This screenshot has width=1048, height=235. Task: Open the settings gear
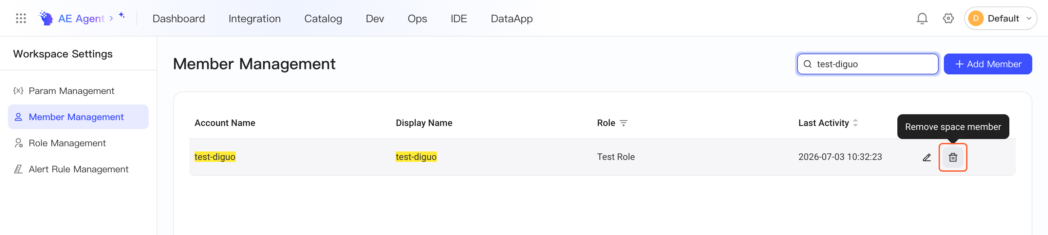tap(948, 18)
